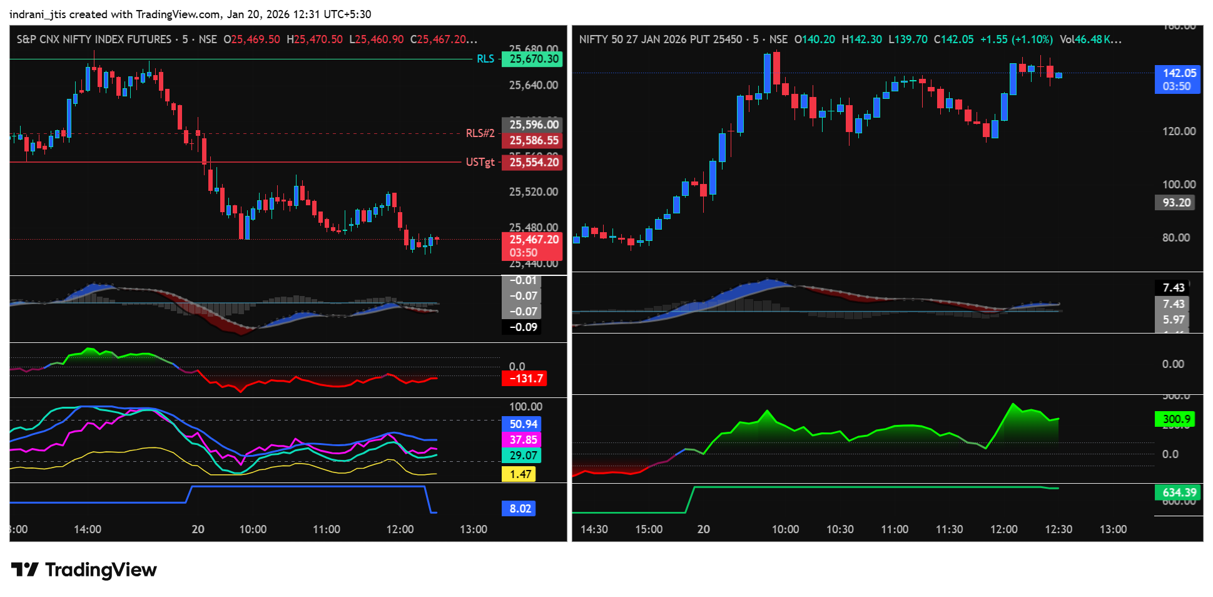Click the 11:30 time label on put chart
Viewport: 1213px width, 597px height.
tap(949, 529)
